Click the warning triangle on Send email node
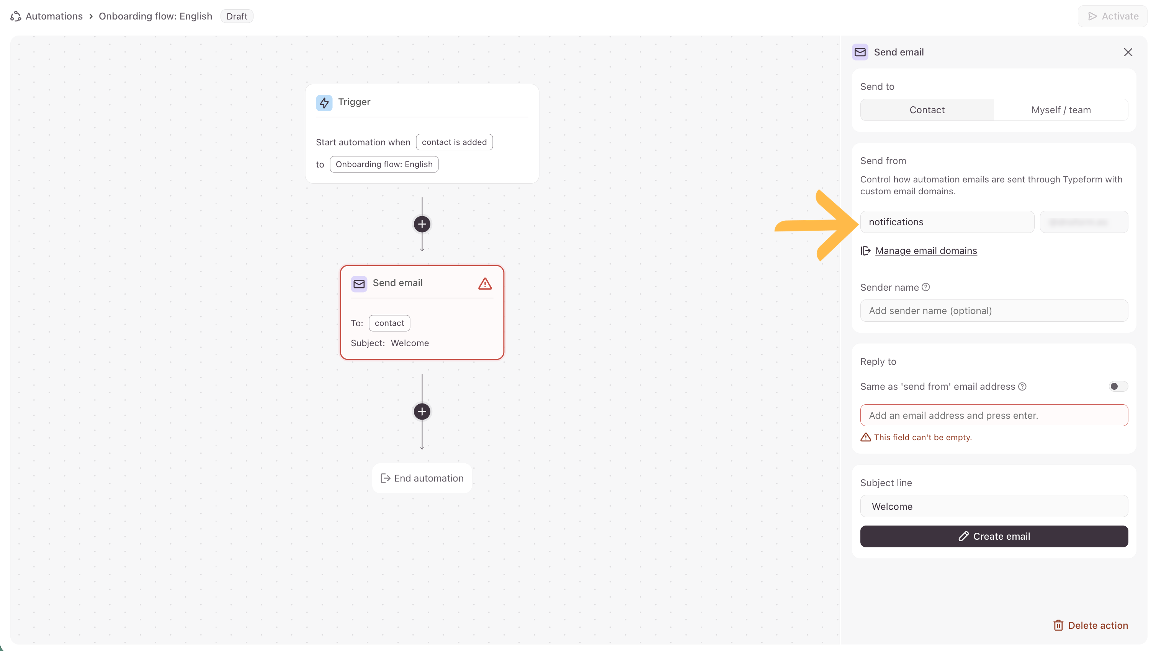1151x651 pixels. (x=485, y=283)
